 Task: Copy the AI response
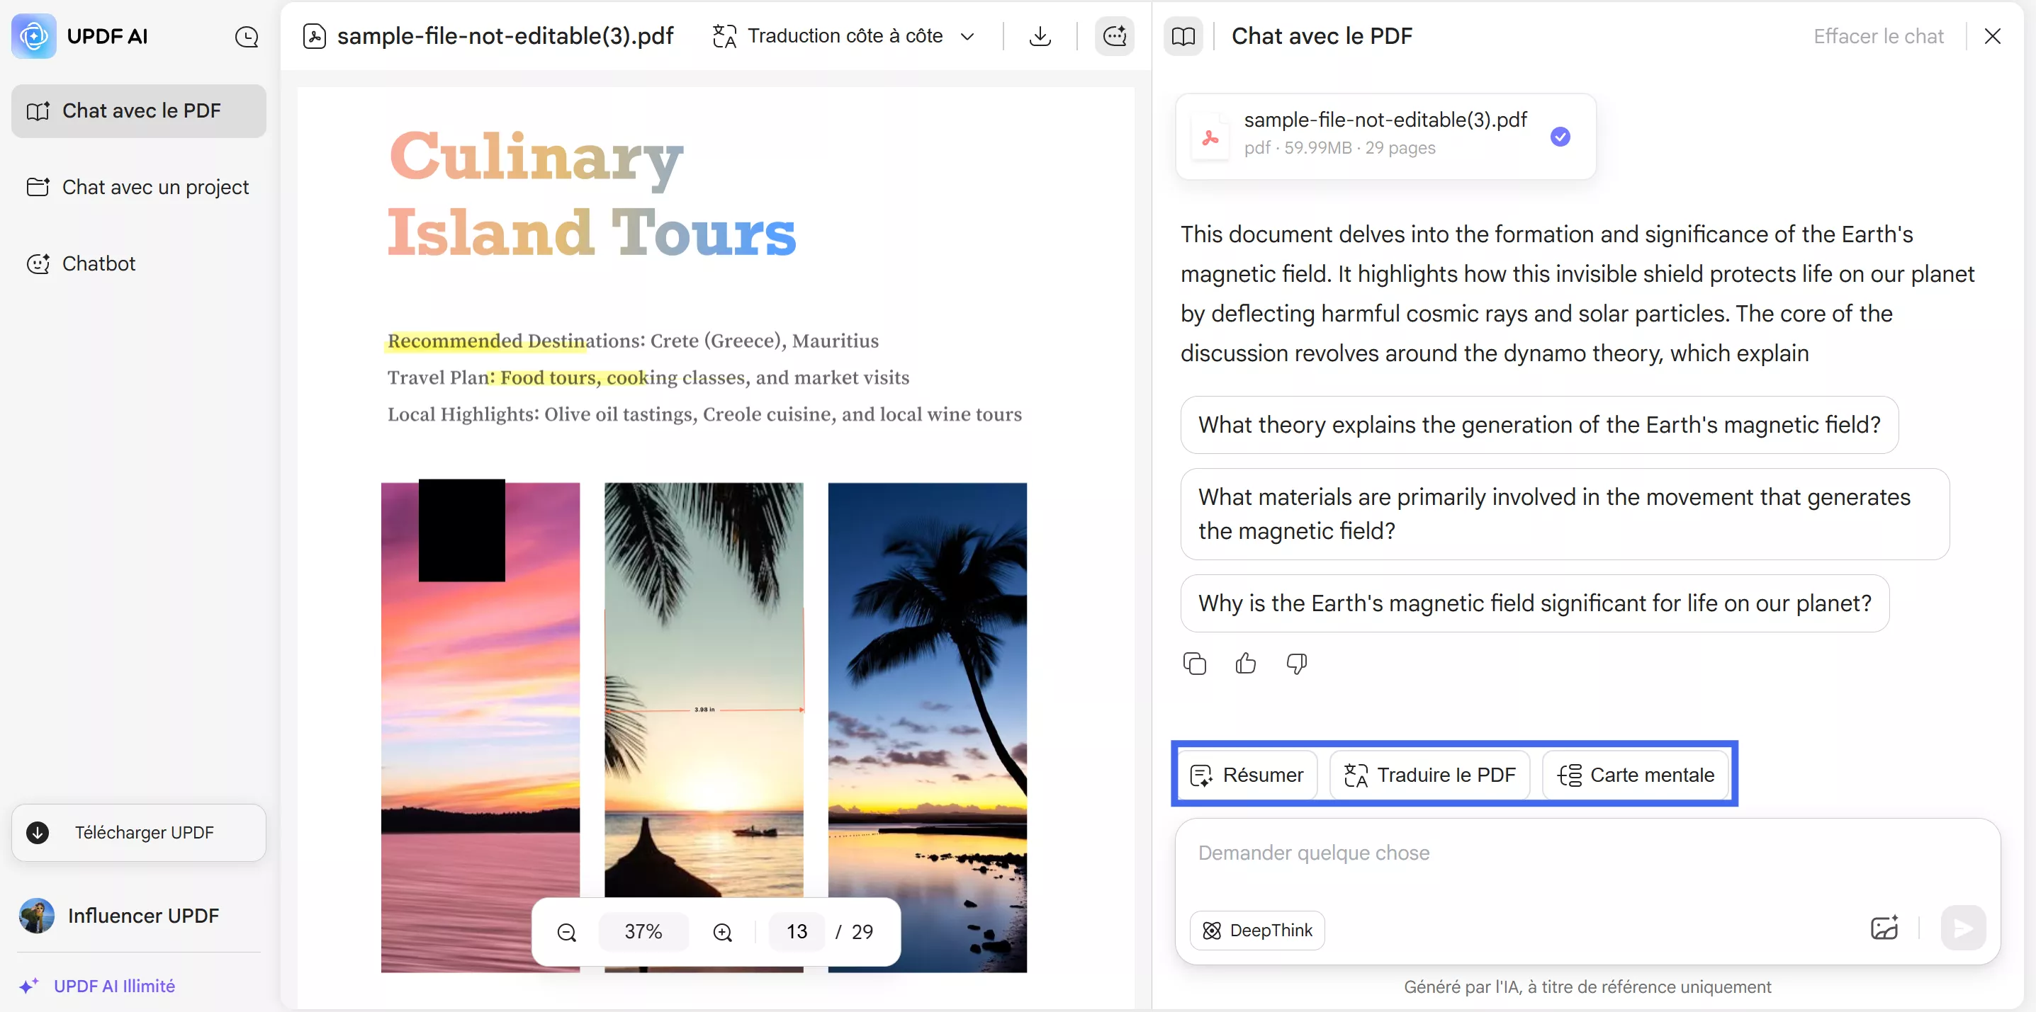pyautogui.click(x=1194, y=664)
